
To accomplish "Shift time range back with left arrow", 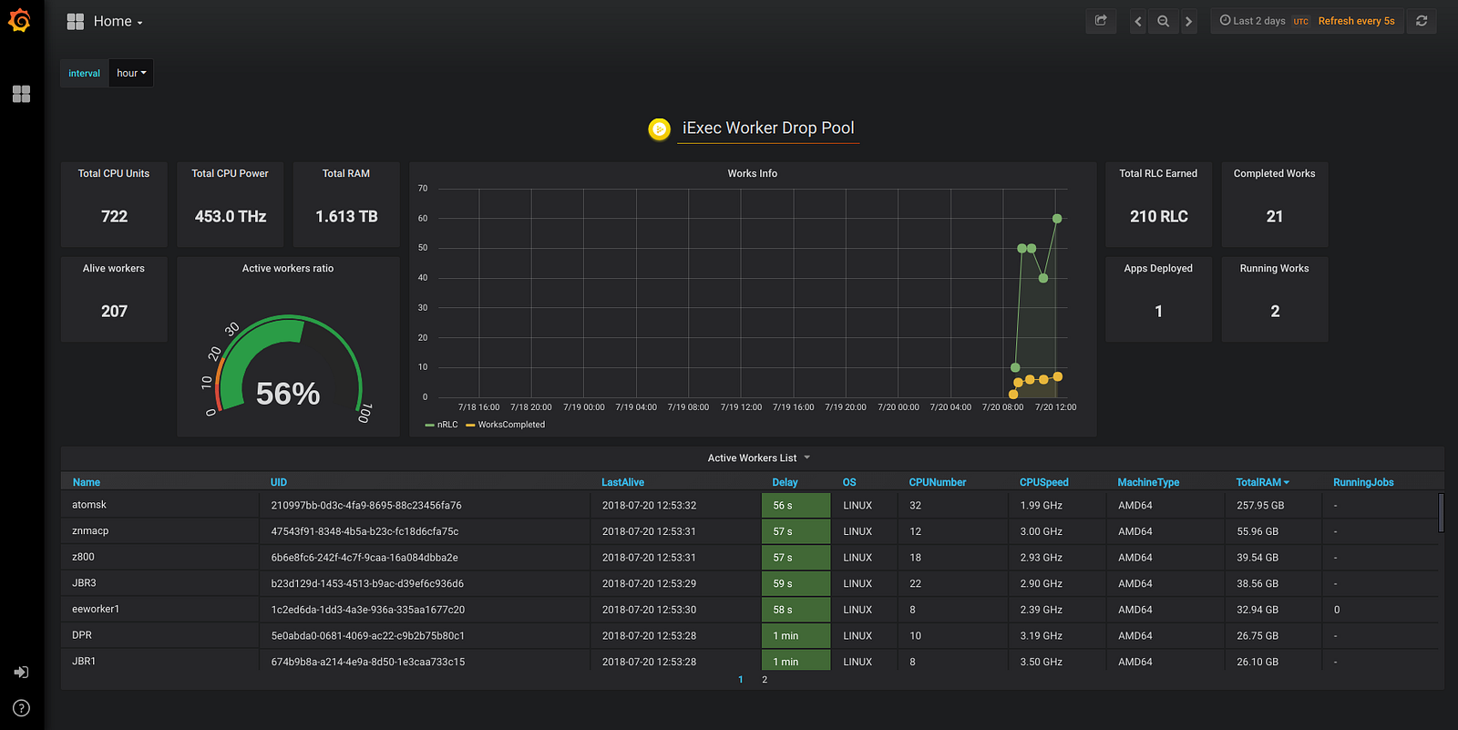I will pyautogui.click(x=1138, y=21).
